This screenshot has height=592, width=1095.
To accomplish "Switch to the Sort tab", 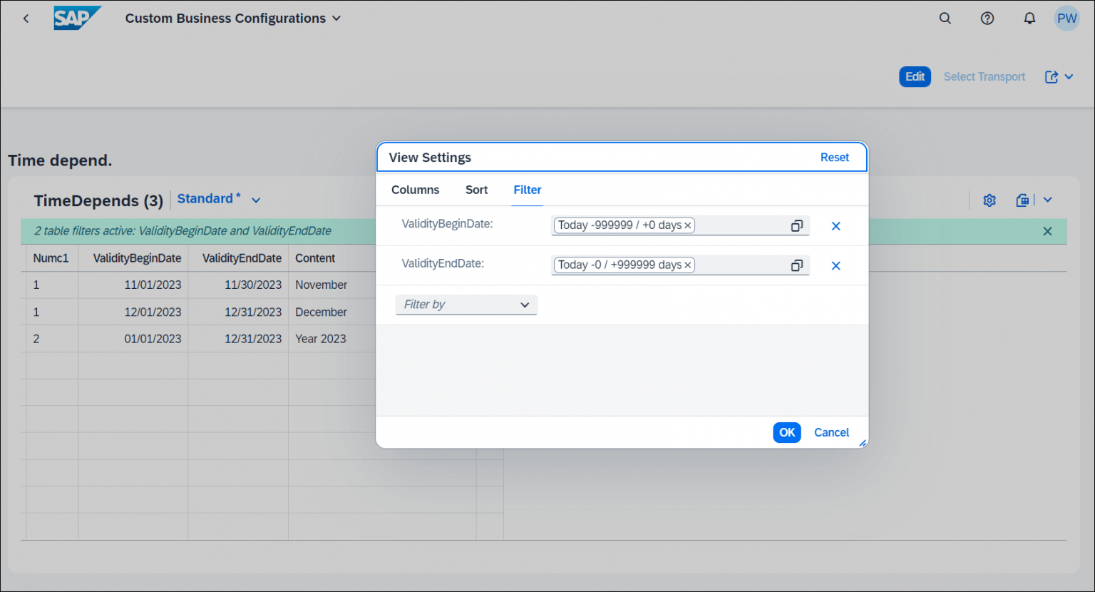I will click(476, 190).
